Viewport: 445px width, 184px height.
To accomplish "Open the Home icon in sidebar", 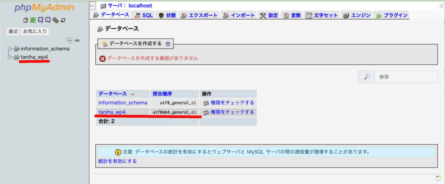I will coord(25,20).
